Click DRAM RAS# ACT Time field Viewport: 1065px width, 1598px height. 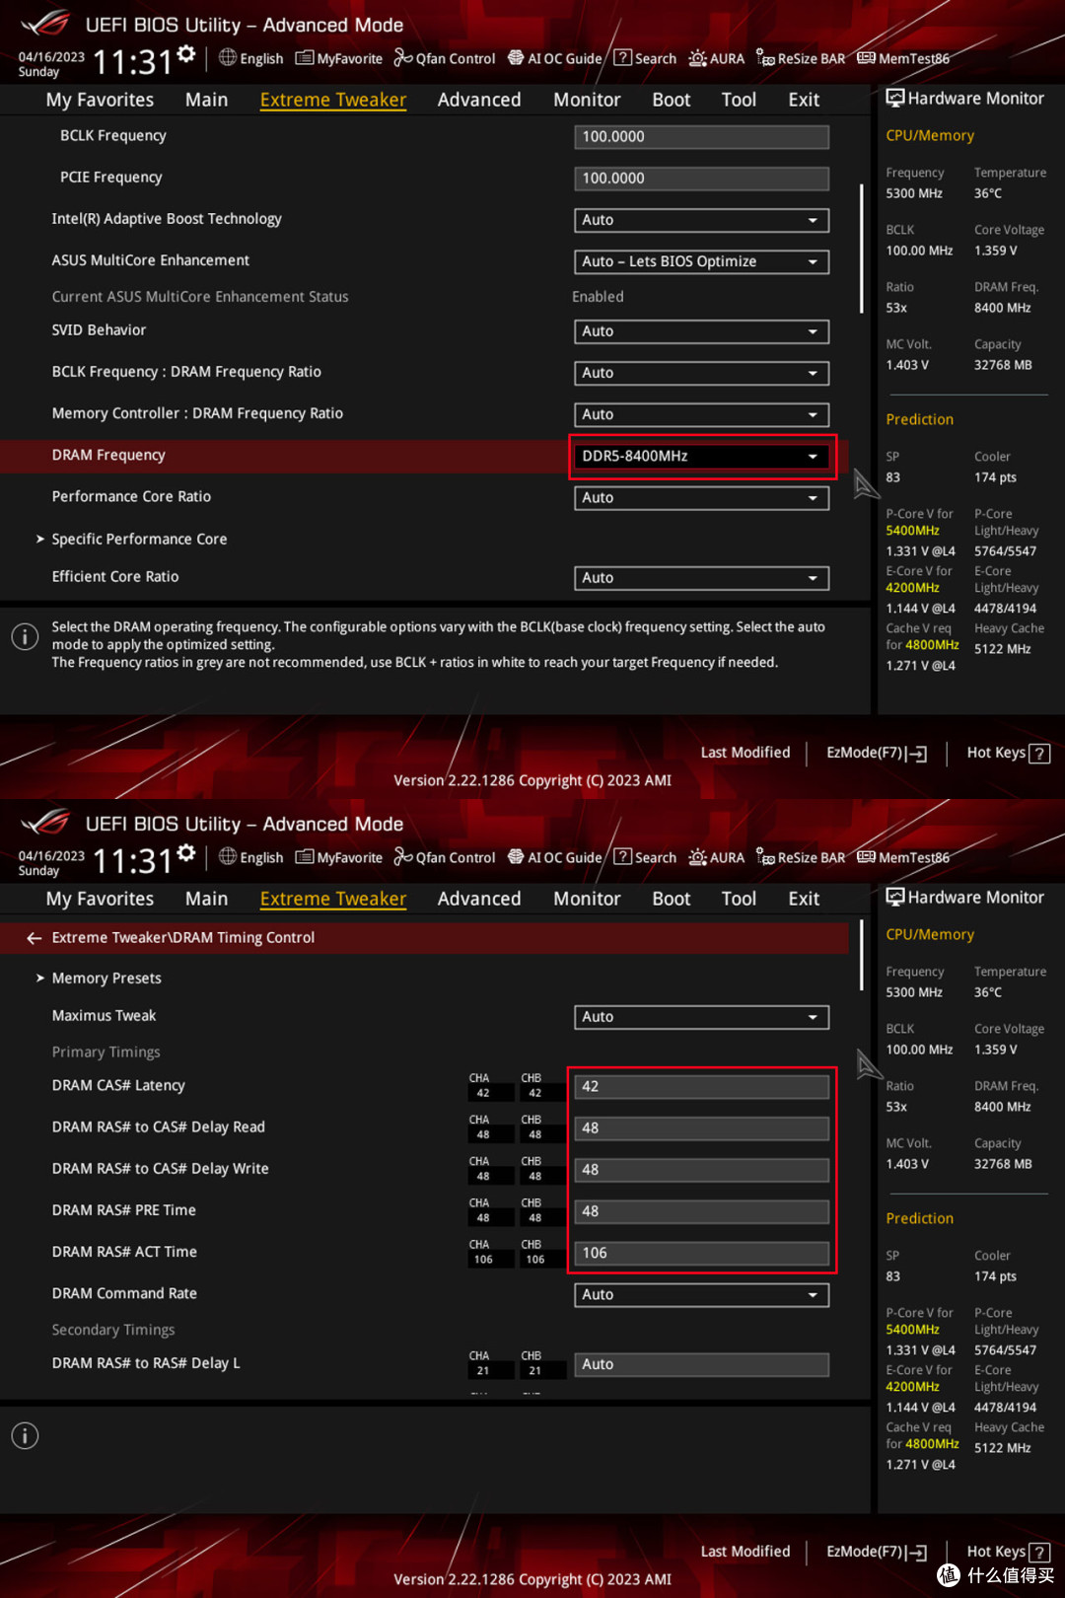click(701, 1254)
